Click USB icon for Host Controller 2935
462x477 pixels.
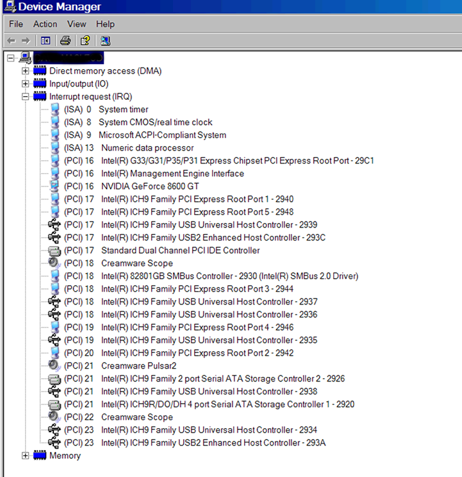pyautogui.click(x=54, y=340)
